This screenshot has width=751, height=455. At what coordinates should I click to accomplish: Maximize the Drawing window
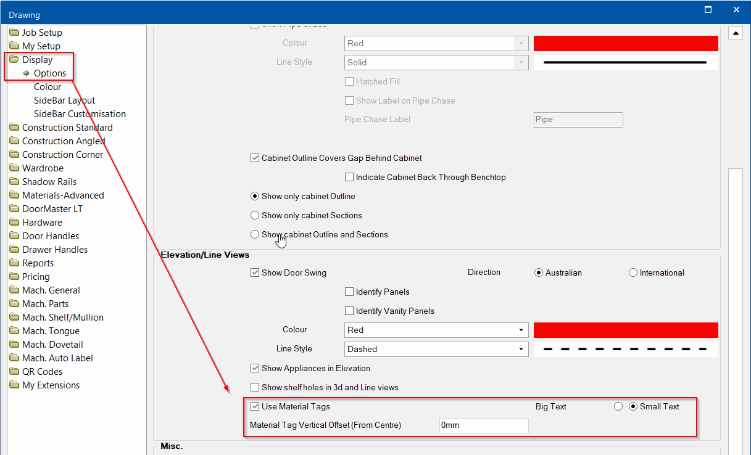[x=708, y=10]
